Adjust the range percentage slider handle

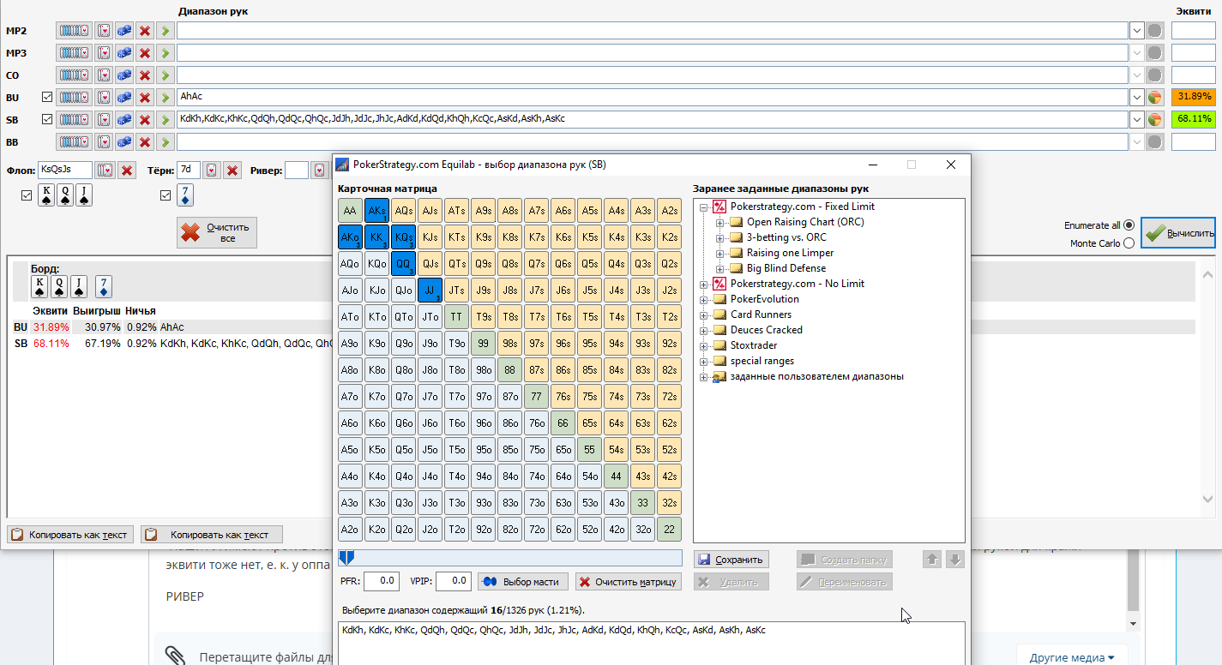point(346,558)
